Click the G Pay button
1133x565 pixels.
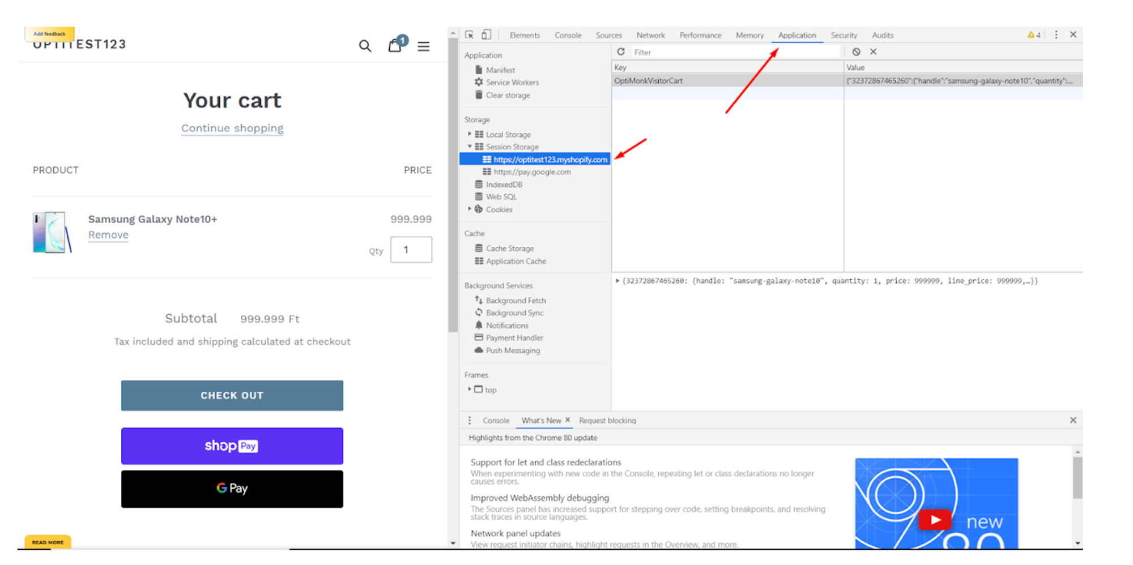tap(232, 489)
